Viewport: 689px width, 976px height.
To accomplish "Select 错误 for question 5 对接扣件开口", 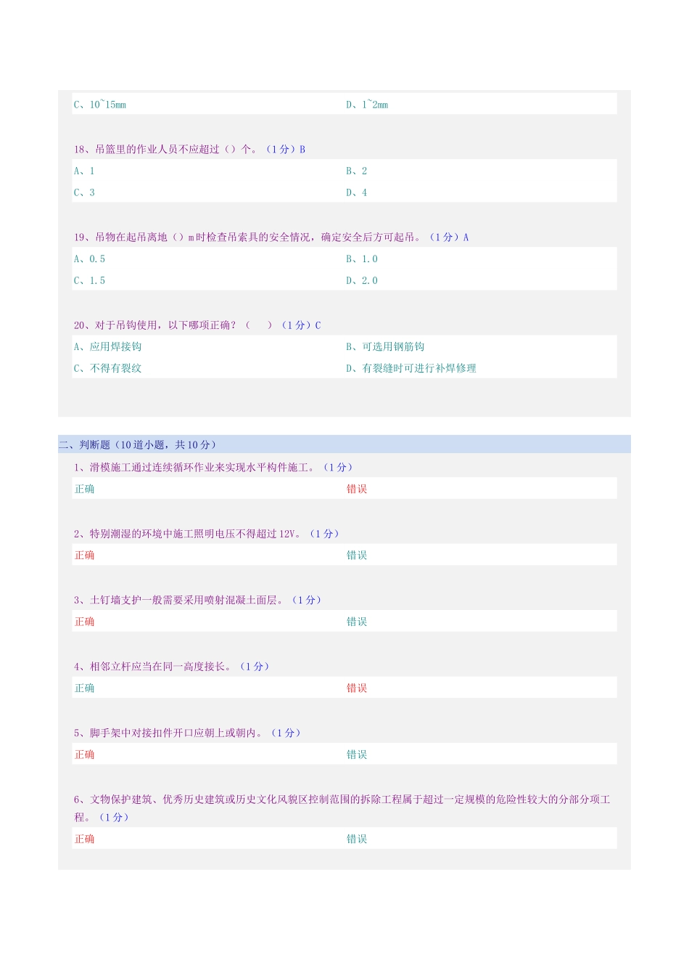I will point(357,755).
